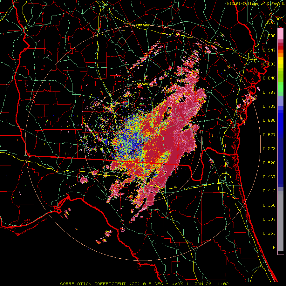Viewport: 286px width, 286px height.
Task: Select the 0.840 scale value
Action: point(269,78)
